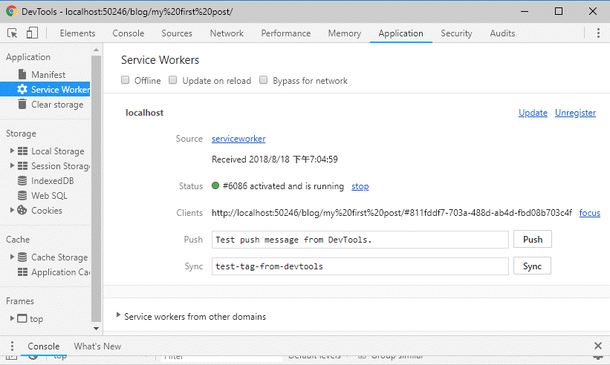This screenshot has height=365, width=610.
Task: Enable the Offline checkbox
Action: pyautogui.click(x=126, y=80)
